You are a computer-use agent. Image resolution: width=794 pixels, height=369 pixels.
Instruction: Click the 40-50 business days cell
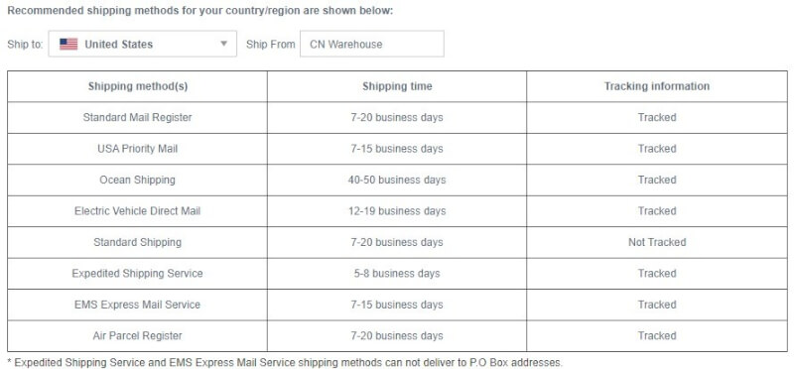click(x=397, y=180)
